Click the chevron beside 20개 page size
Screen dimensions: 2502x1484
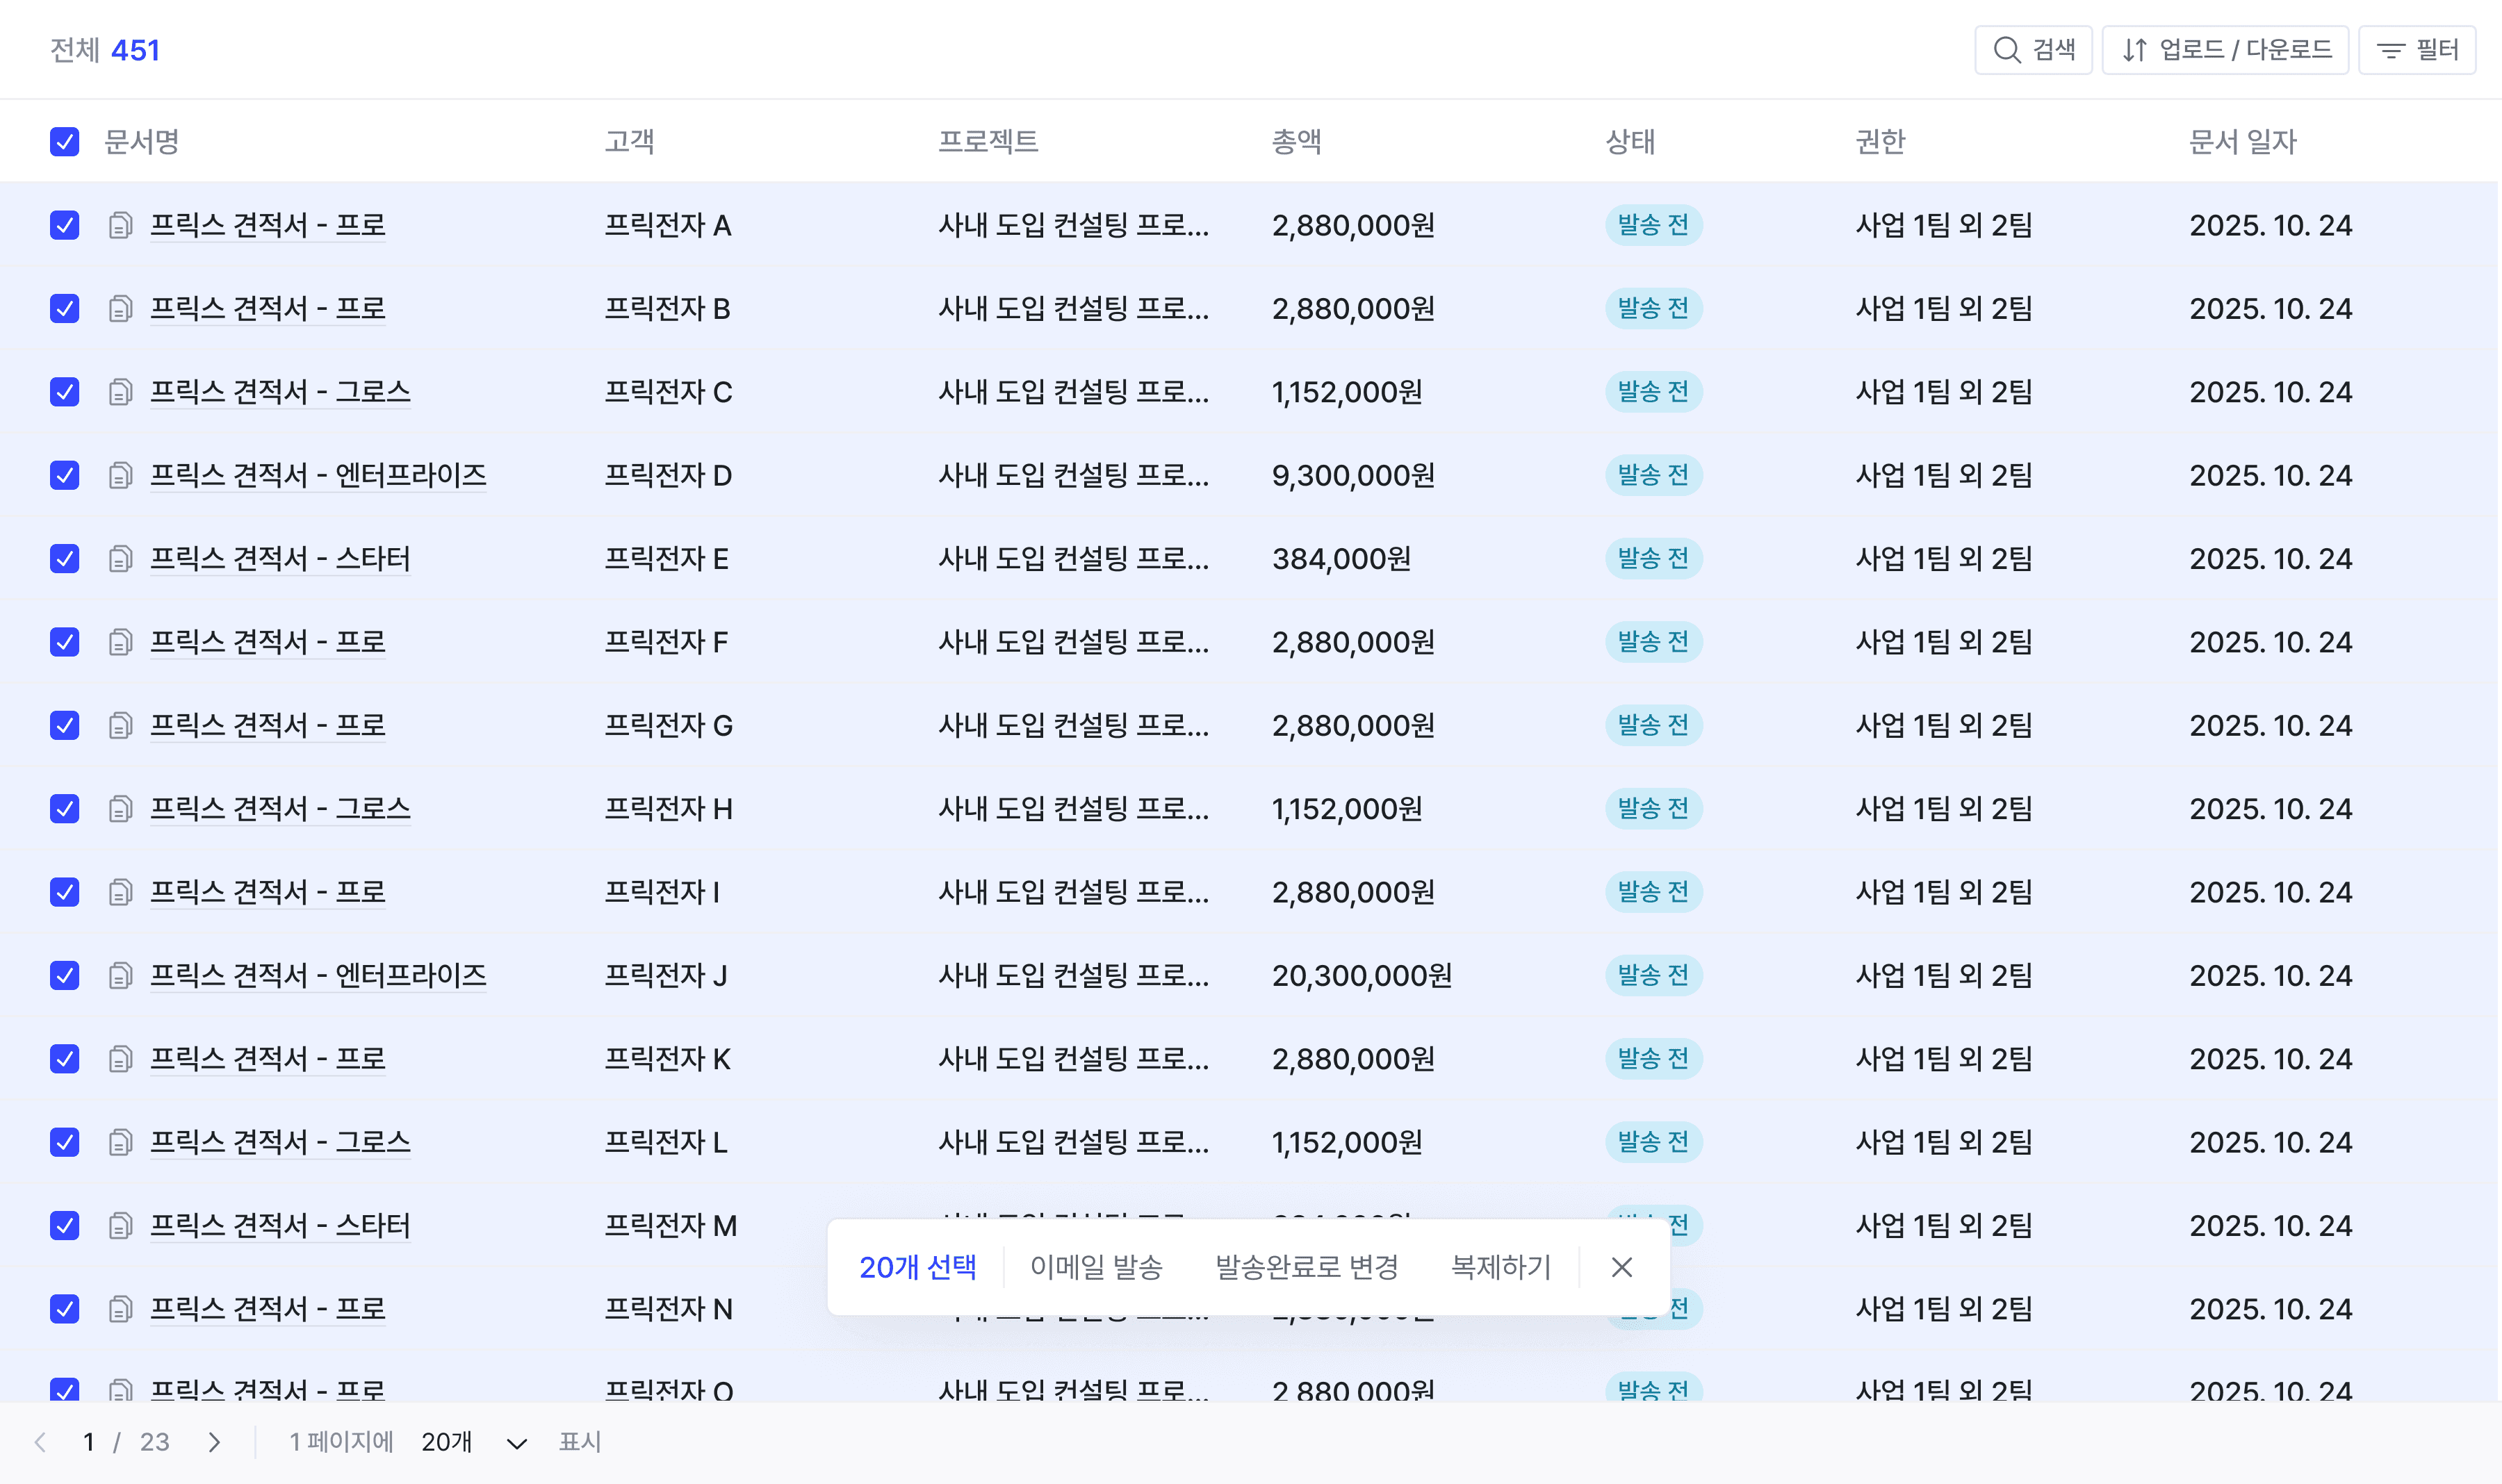[x=516, y=1443]
